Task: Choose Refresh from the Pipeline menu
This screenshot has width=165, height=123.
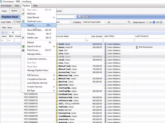Action: [x=39, y=43]
